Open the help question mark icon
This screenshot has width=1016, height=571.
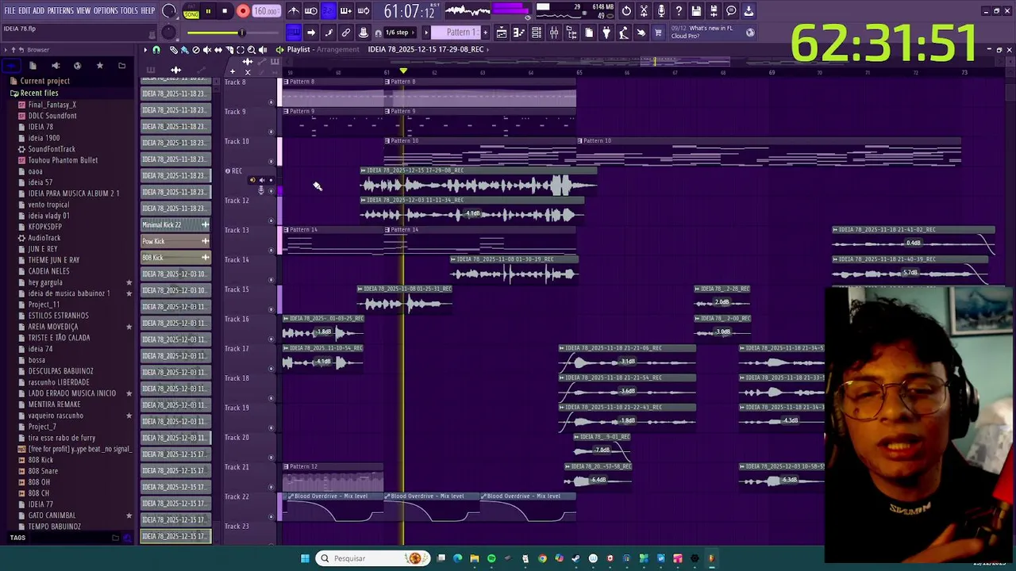pos(679,11)
